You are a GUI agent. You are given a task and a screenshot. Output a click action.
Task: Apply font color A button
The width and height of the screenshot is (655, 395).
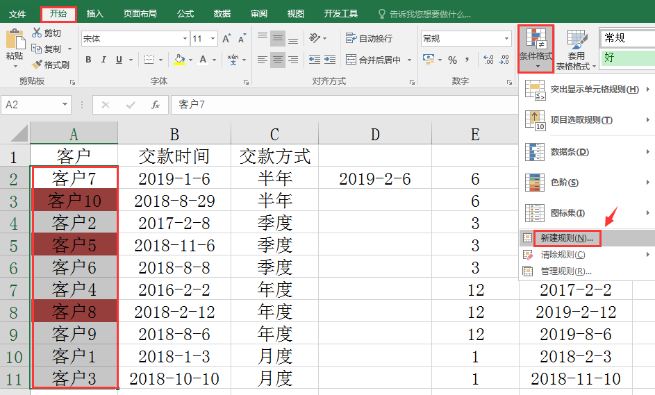203,60
